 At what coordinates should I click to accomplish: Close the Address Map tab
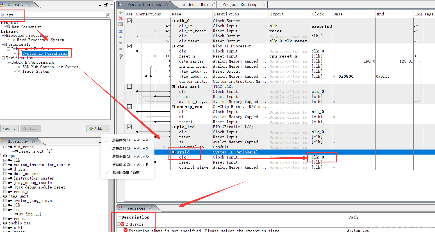pos(213,4)
